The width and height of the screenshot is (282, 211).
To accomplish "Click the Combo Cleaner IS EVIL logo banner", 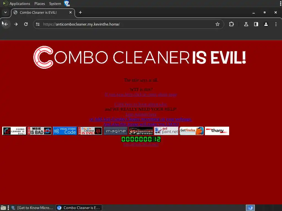I will click(140, 57).
